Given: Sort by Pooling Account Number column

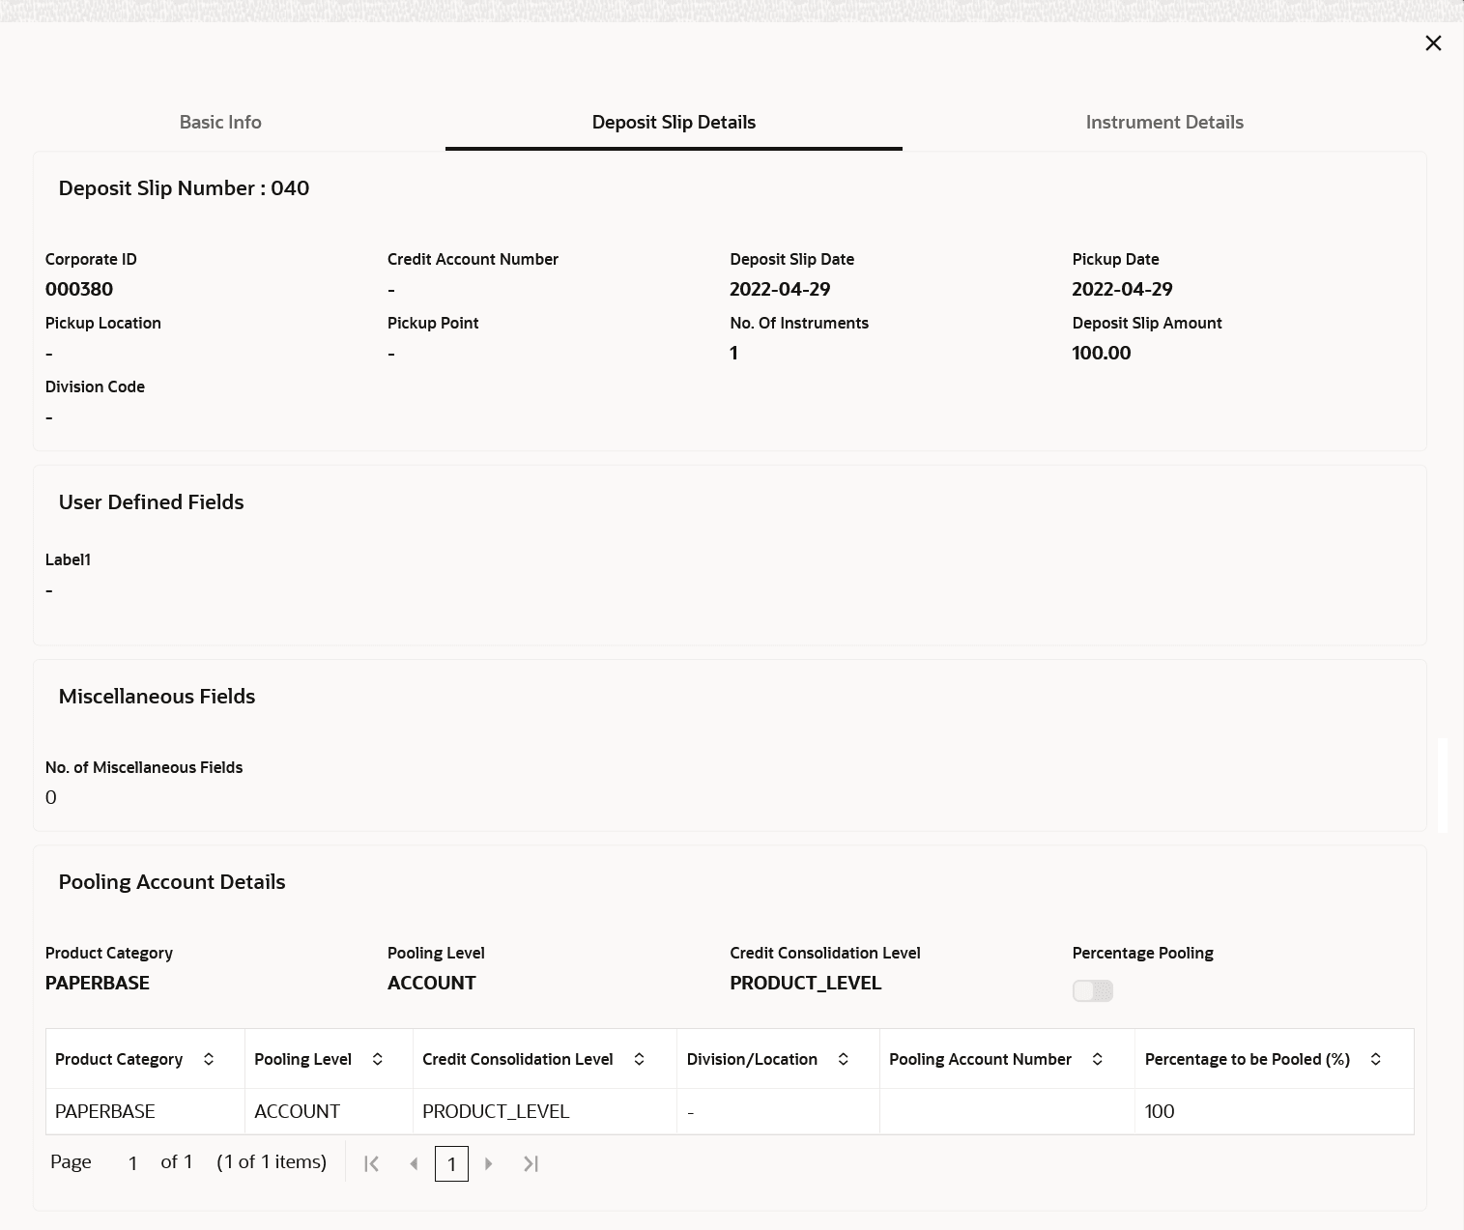Looking at the screenshot, I should click(1097, 1060).
